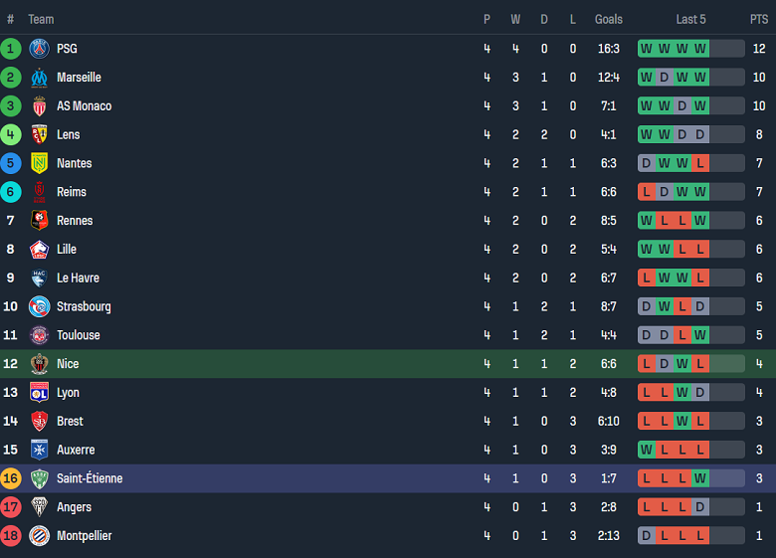Click the red position 18 rank badge
This screenshot has height=558, width=776.
coord(11,536)
